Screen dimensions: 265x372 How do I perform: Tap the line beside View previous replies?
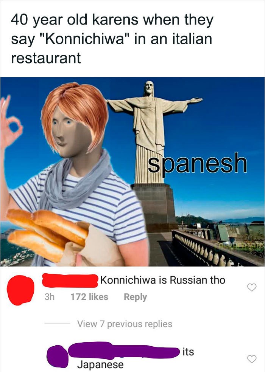pos(57,323)
